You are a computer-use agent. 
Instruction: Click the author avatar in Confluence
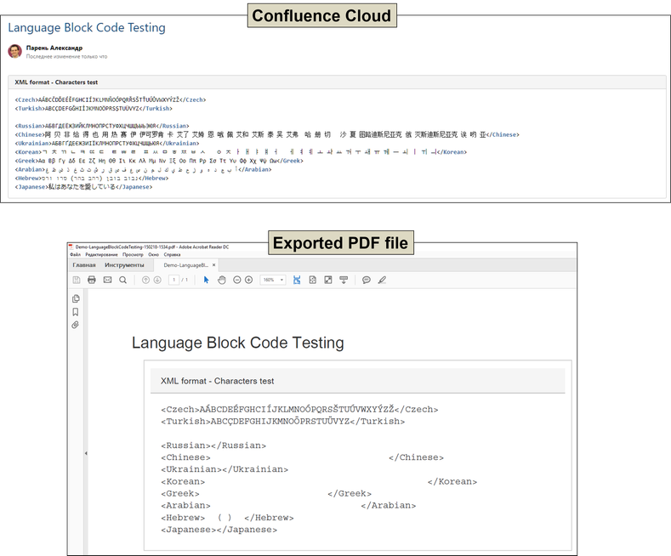15,51
